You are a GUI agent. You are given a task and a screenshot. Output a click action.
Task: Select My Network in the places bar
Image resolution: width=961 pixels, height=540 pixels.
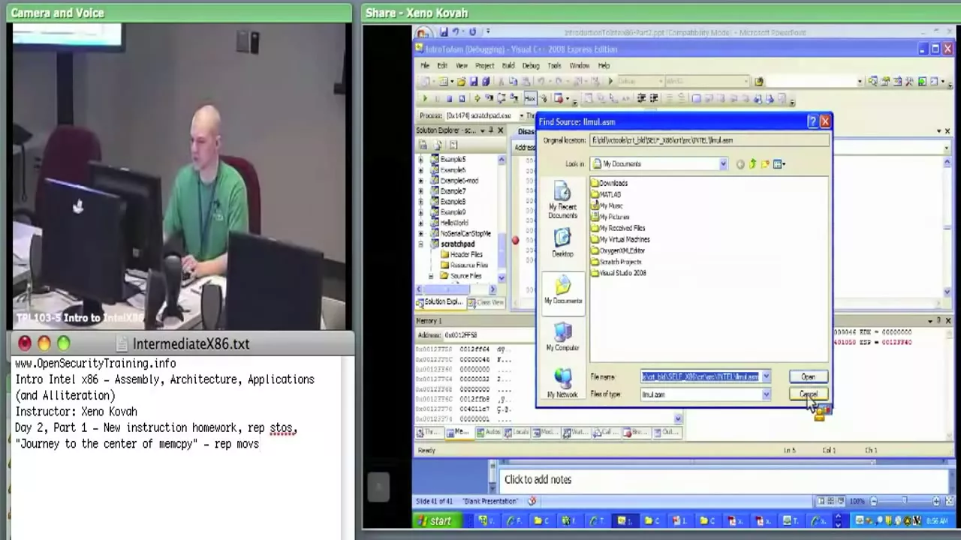562,383
